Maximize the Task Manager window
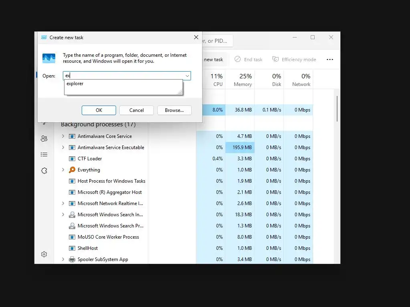410x307 pixels. point(313,37)
